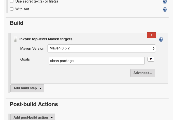Click the Post-build Actions heading
Image resolution: width=177 pixels, height=120 pixels.
click(34, 104)
